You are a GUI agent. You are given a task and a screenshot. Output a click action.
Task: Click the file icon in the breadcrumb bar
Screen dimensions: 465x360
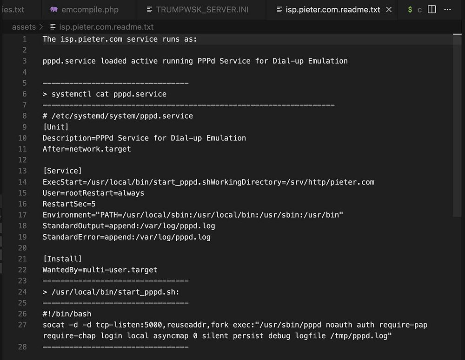pos(53,27)
